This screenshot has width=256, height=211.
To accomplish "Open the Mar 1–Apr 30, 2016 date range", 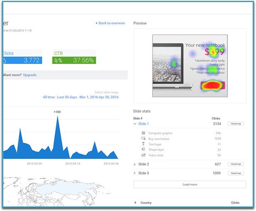I will 99,97.
